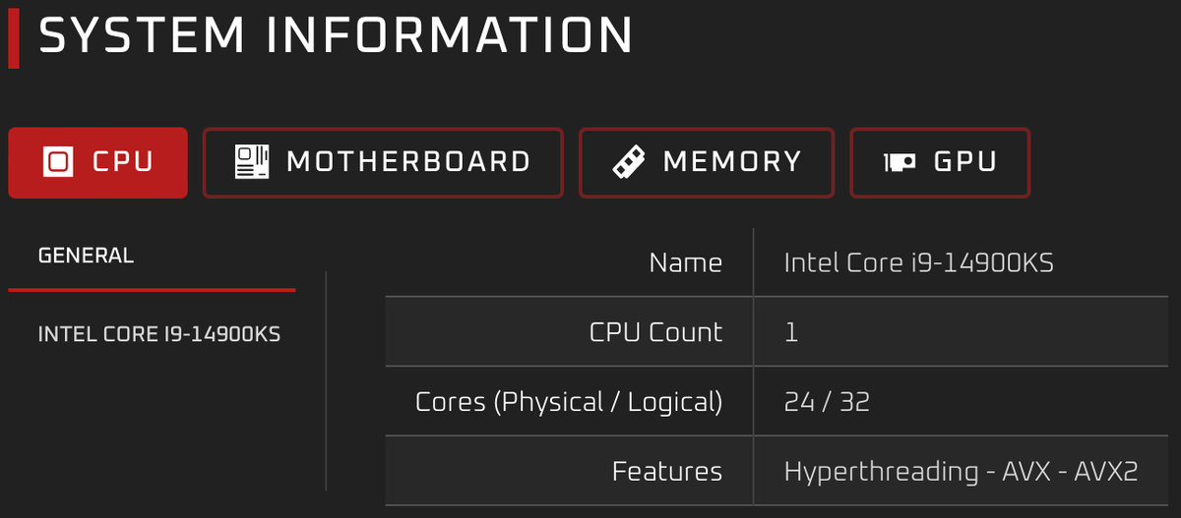Screen dimensions: 1181x518
Task: Click the red bar beside the heading
Action: pos(14,36)
